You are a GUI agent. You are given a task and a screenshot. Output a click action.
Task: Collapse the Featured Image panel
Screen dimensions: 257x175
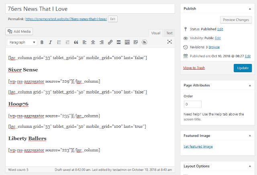(x=250, y=136)
